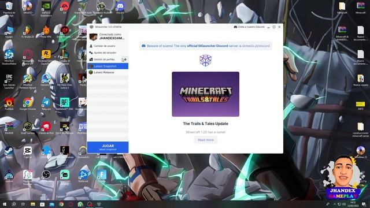This screenshot has width=370, height=208.
Task: Click the official SKlauncher Discord link
Action: pos(208,46)
